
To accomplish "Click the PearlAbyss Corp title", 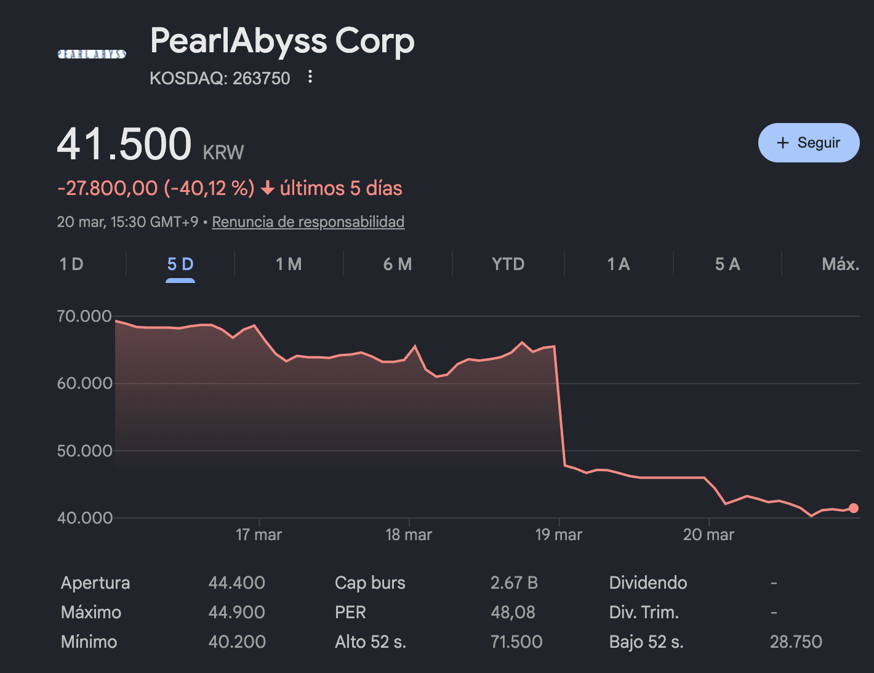I will pyautogui.click(x=282, y=41).
